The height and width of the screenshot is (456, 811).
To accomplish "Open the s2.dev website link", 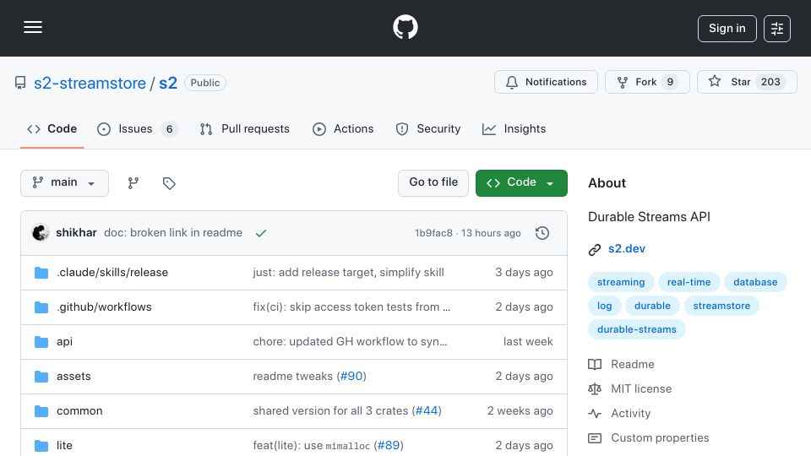I will pyautogui.click(x=626, y=248).
